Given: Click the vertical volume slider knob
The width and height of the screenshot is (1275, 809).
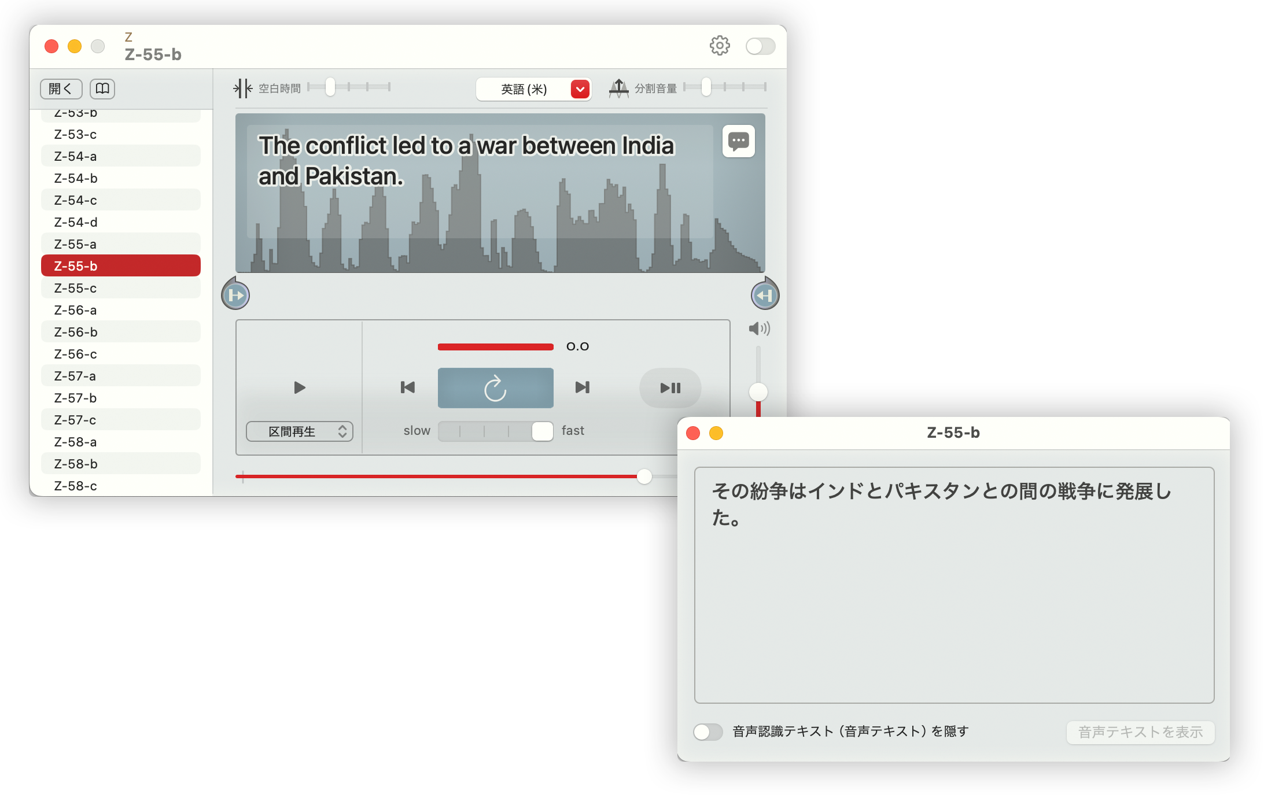Looking at the screenshot, I should 758,392.
